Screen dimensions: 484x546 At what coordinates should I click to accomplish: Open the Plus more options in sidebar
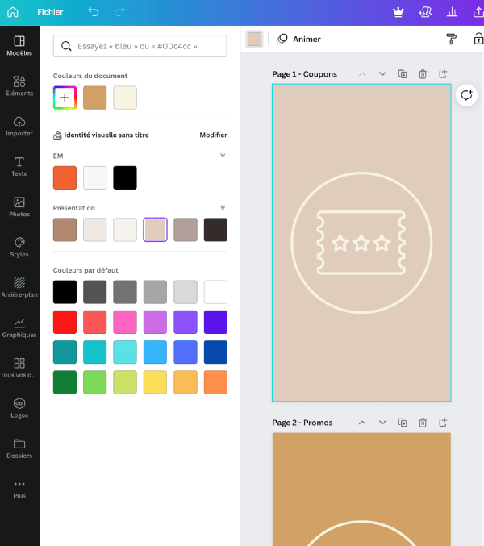pyautogui.click(x=19, y=489)
